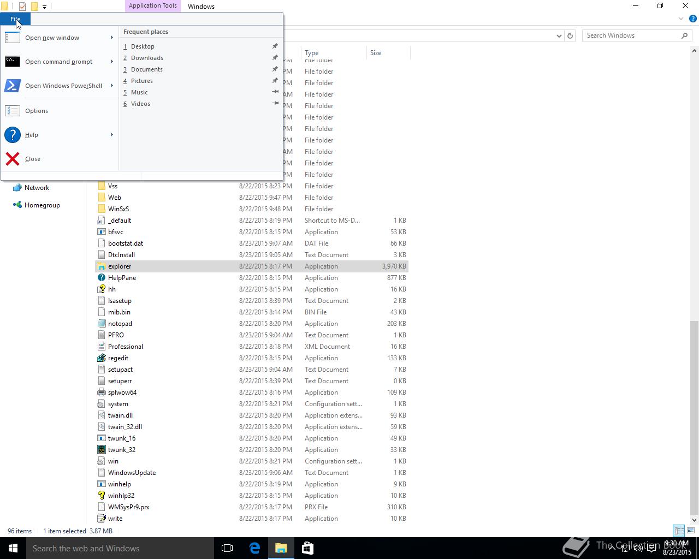Viewport: 699px width, 559px height.
Task: Select the bootstat.dat file name
Action: pos(126,243)
